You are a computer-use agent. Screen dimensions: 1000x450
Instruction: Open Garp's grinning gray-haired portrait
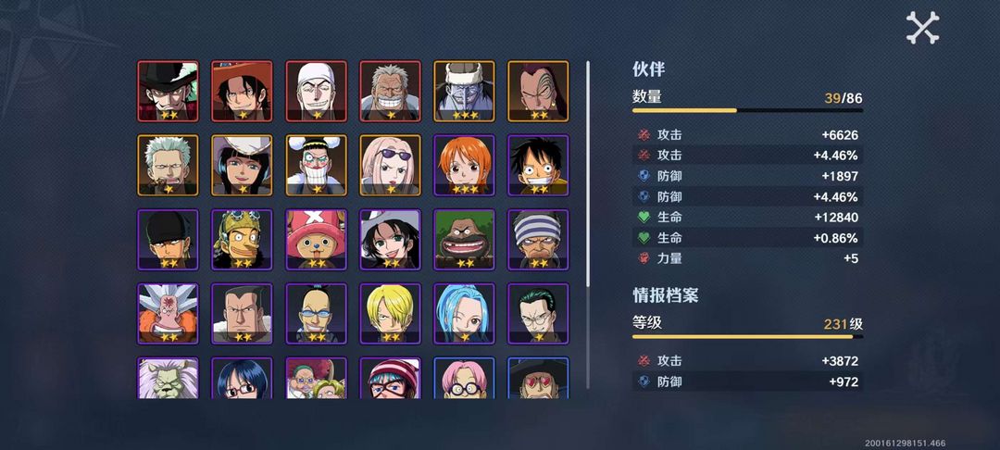tap(391, 91)
